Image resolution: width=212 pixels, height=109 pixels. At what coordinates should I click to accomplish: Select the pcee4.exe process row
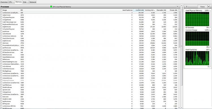[89, 31]
